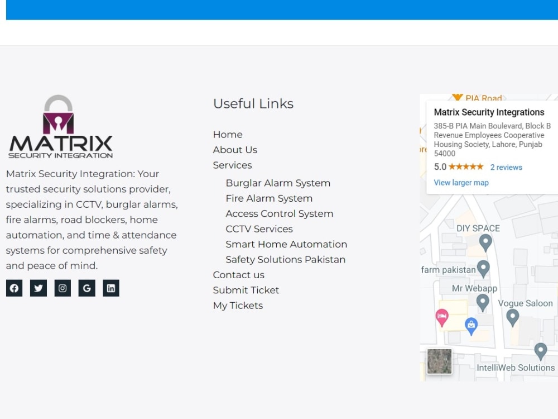Screen dimensions: 558x419
Task: Switch to satellite view thumbnail on map
Action: pyautogui.click(x=440, y=361)
